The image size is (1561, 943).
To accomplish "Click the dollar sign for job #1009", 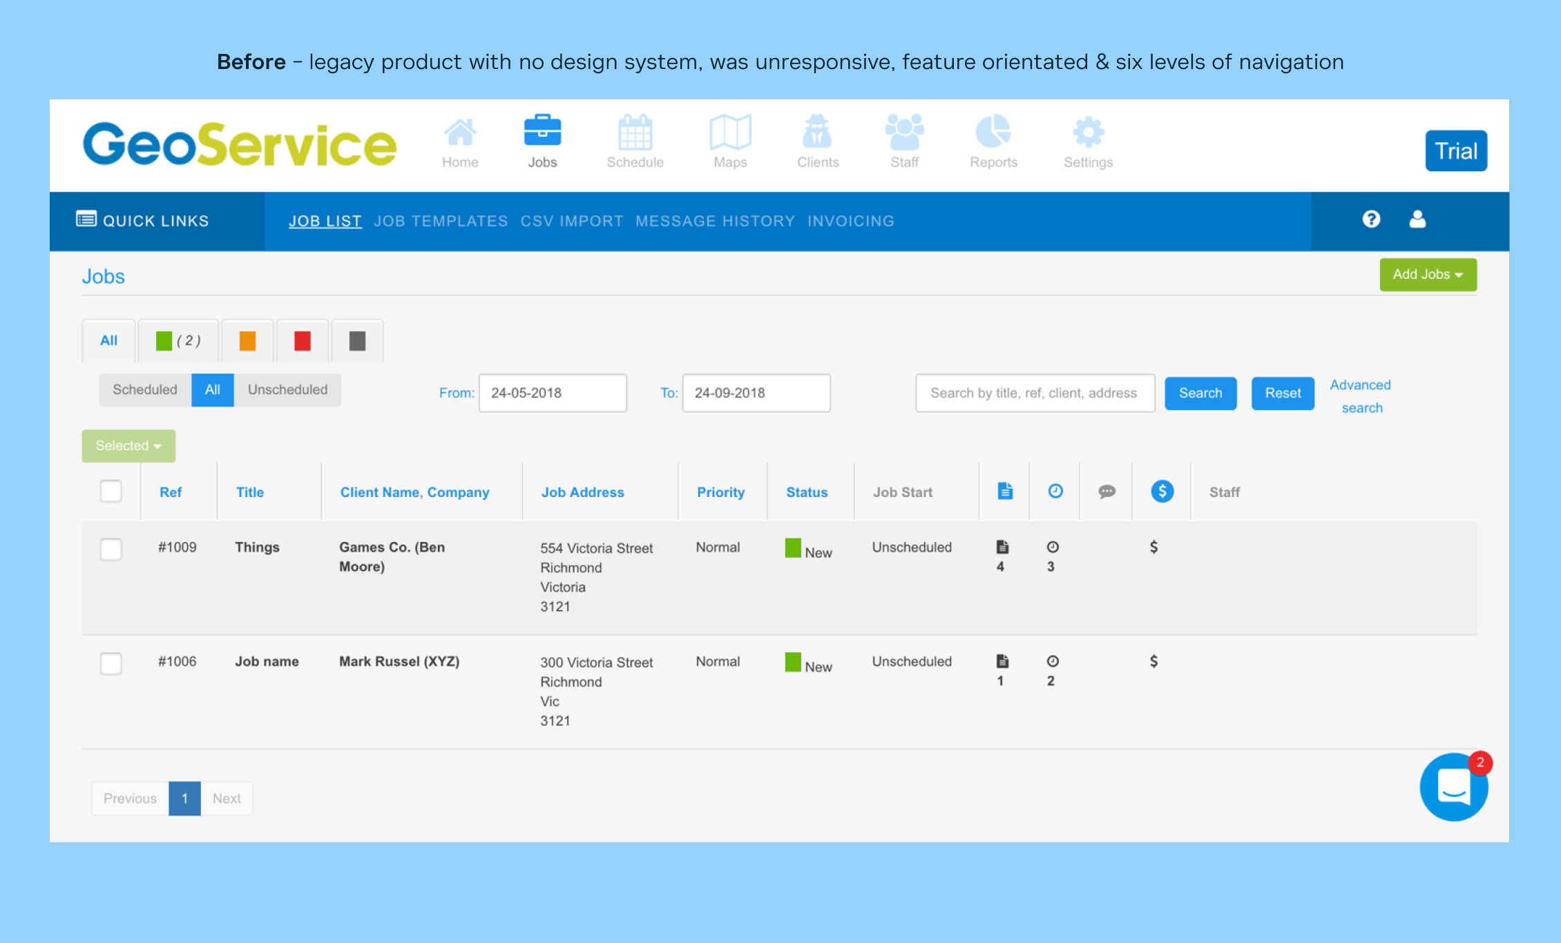I will point(1153,547).
